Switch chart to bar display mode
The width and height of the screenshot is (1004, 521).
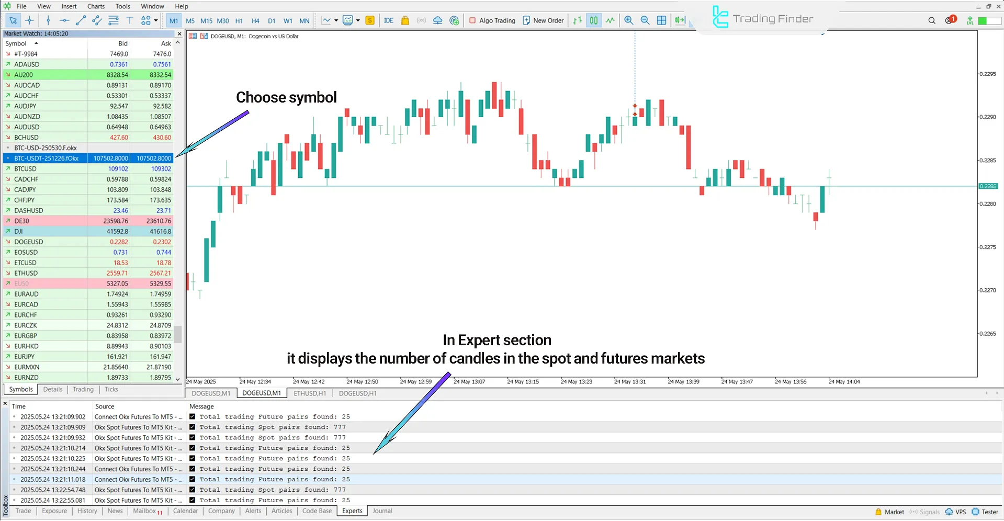(577, 20)
